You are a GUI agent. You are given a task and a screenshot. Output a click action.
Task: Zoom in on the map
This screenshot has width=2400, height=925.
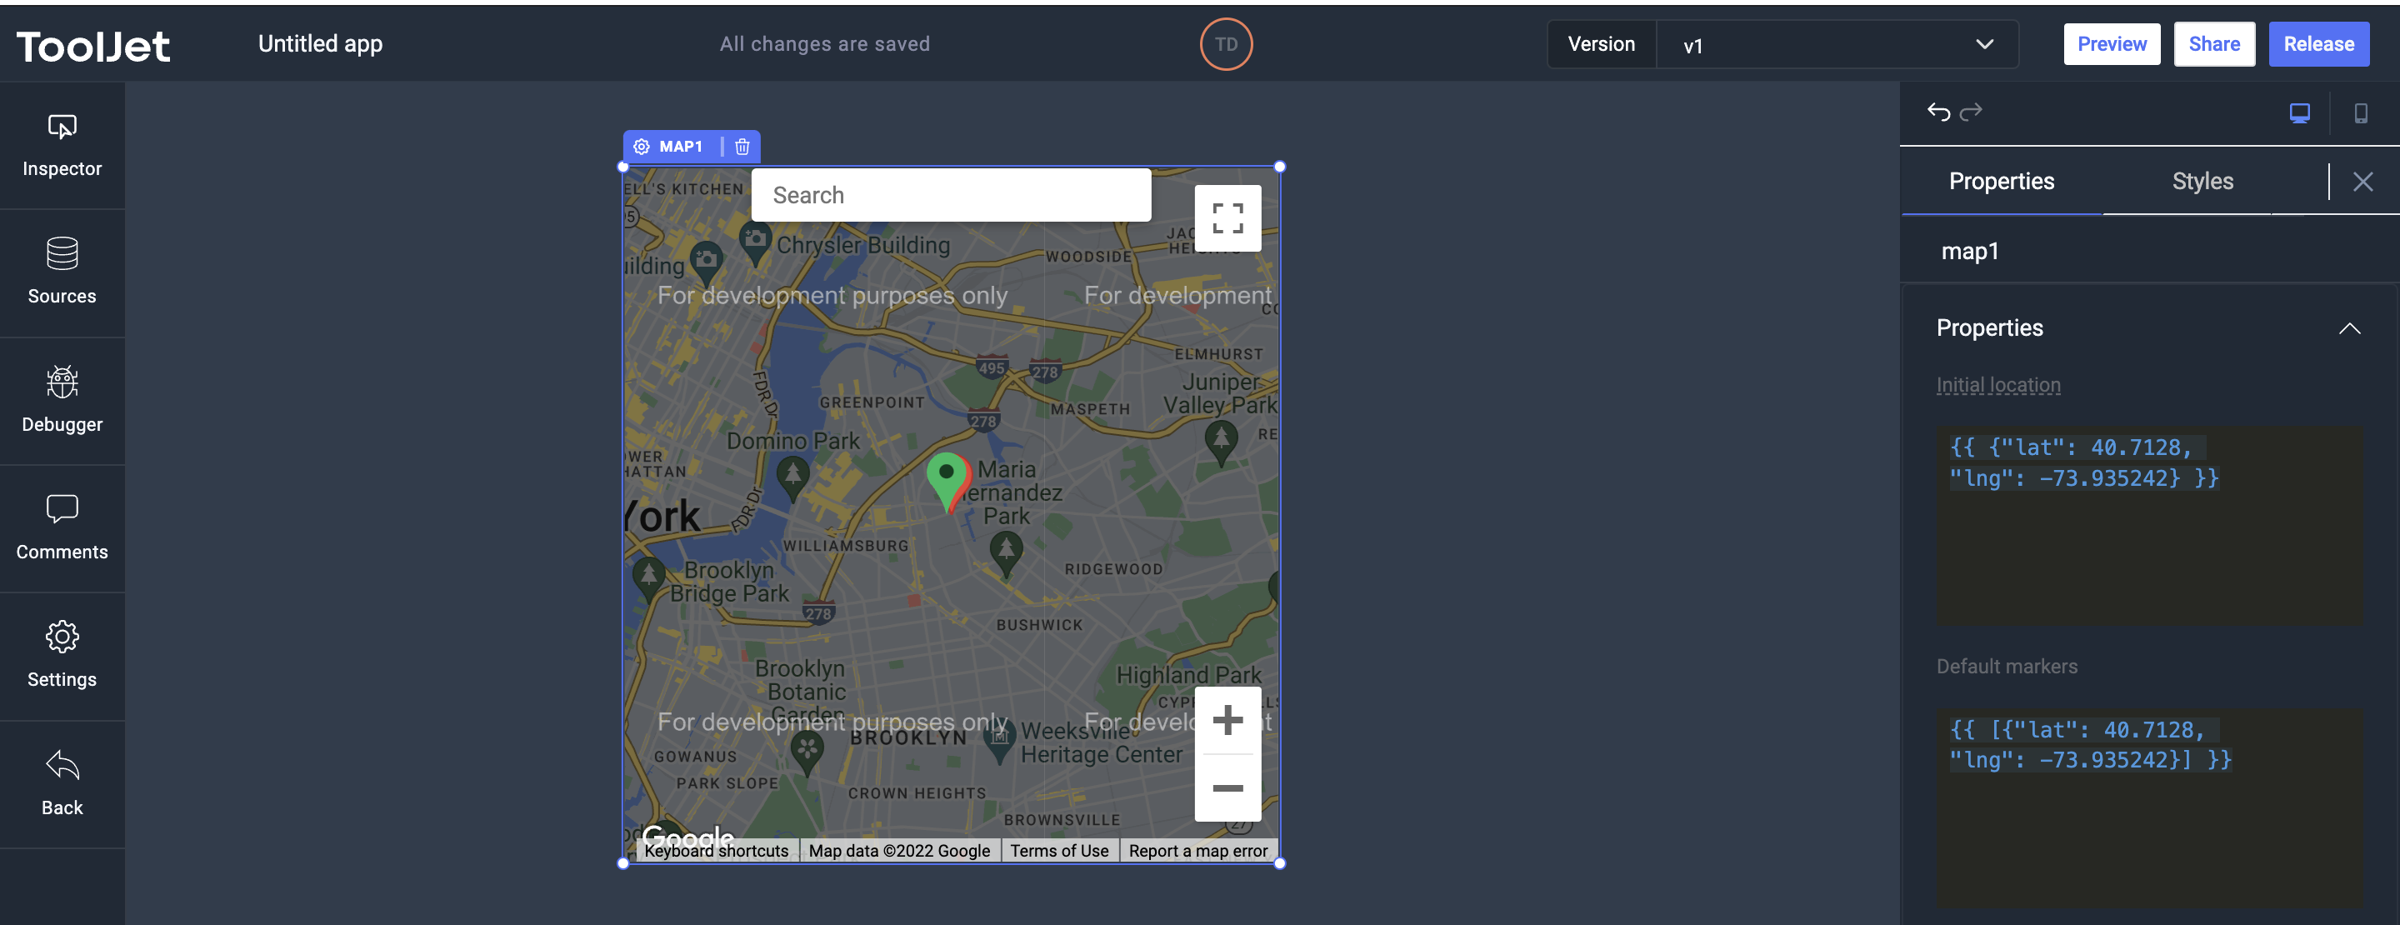pos(1227,720)
